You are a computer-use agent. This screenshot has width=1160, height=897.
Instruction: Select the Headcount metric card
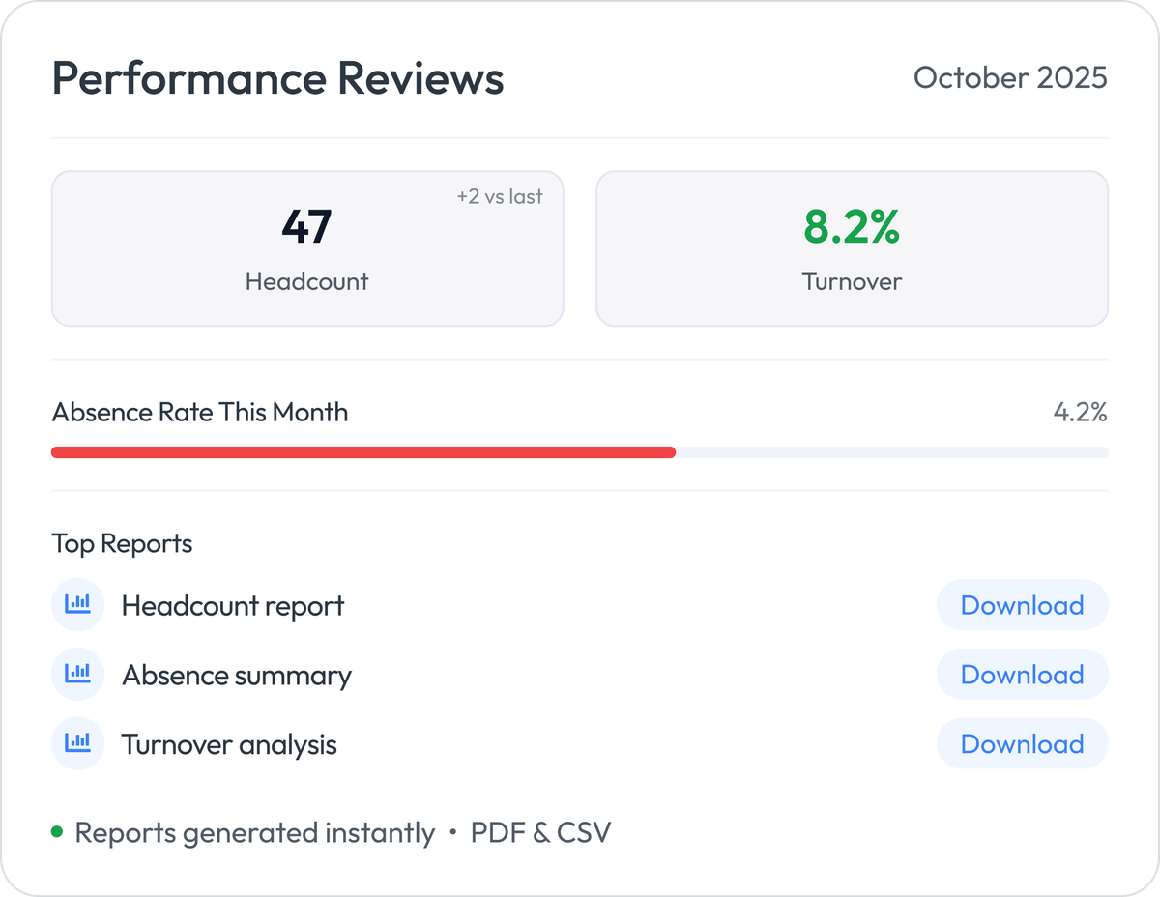point(307,247)
